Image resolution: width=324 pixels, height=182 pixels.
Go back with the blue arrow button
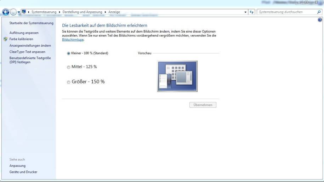pos(6,12)
